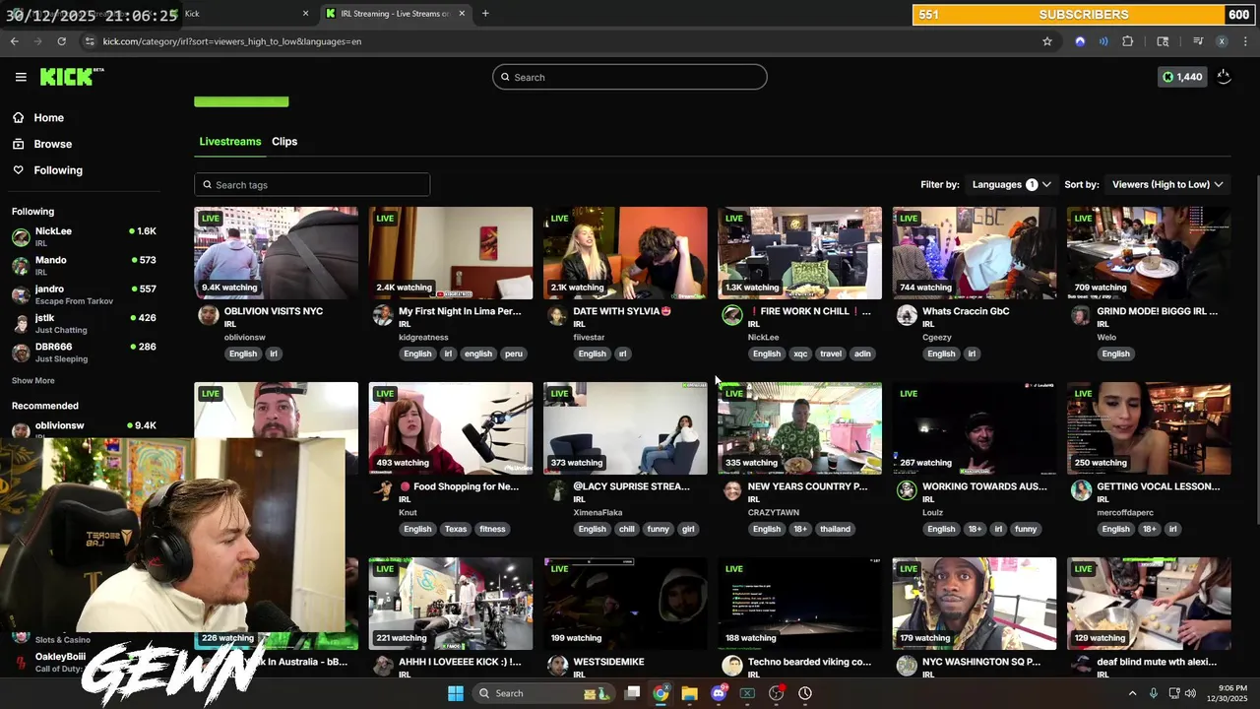This screenshot has height=709, width=1260.
Task: Open the Clock app in taskbar
Action: click(x=805, y=693)
